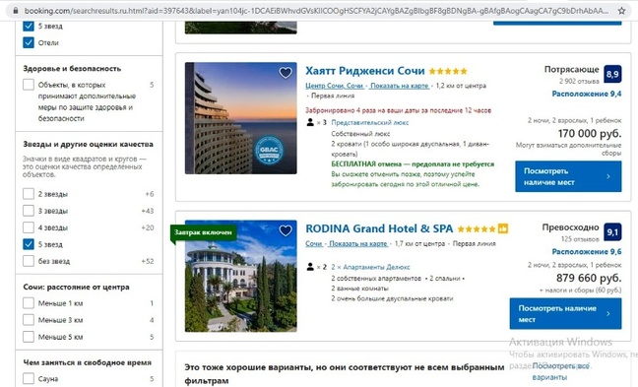Screen dimensions: 638x387
Task: Click chevron on RODINA Посмотреть наличие мест button
Action: point(608,313)
